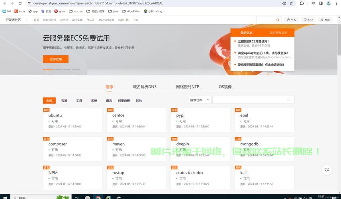Image resolution: width=341 pixels, height=199 pixels.
Task: Open the bili bookmark
Action: pos(6,11)
